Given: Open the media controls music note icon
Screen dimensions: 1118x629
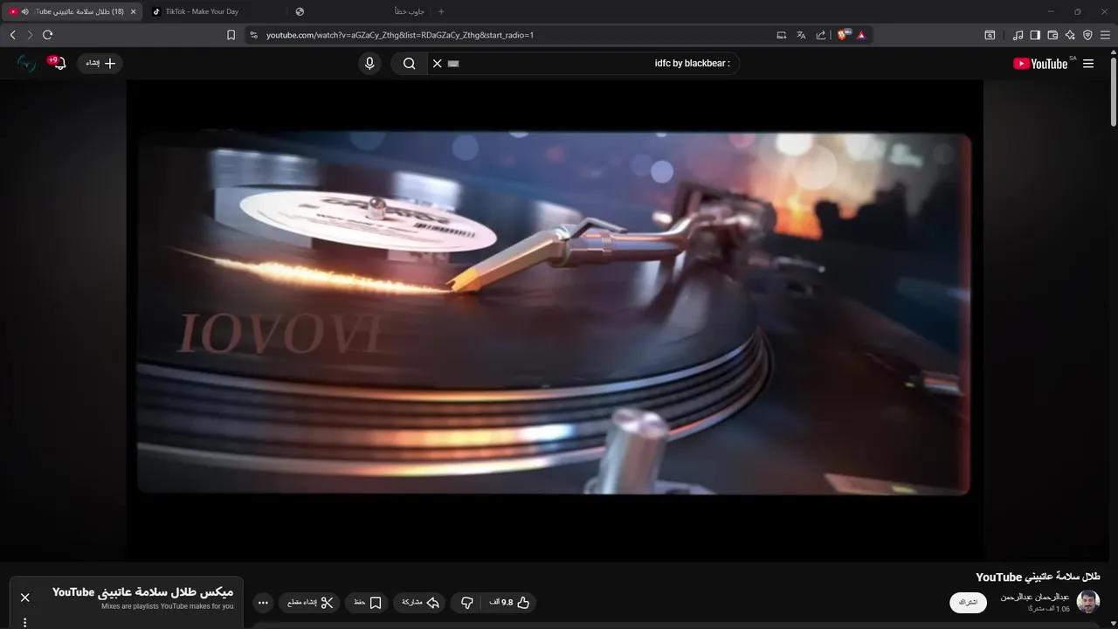Looking at the screenshot, I should (1018, 35).
